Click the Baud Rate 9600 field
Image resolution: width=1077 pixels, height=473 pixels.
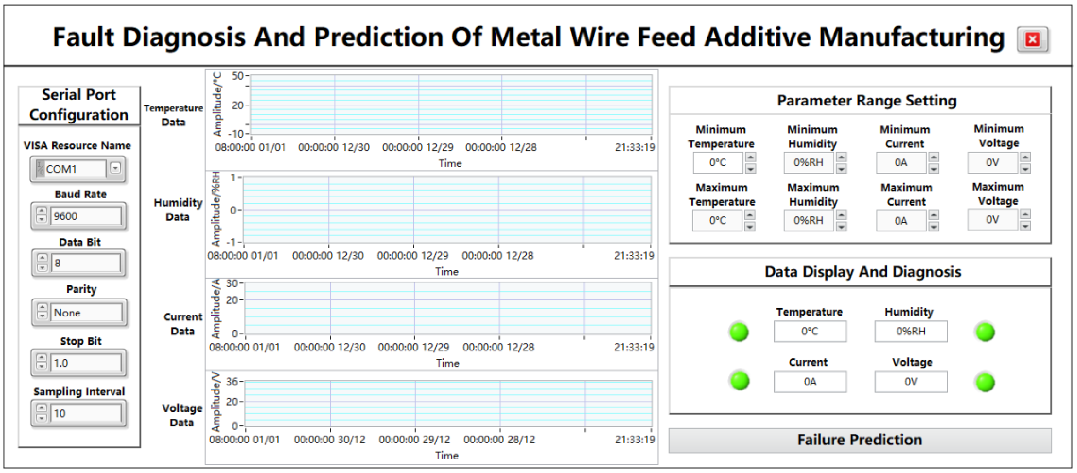85,216
